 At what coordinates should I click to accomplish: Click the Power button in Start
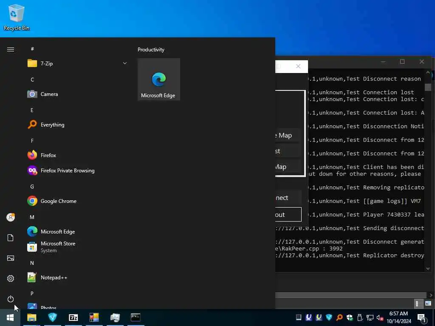point(11,299)
